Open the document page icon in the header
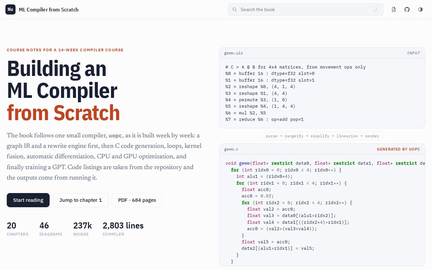This screenshot has height=270, width=432. [x=394, y=9]
